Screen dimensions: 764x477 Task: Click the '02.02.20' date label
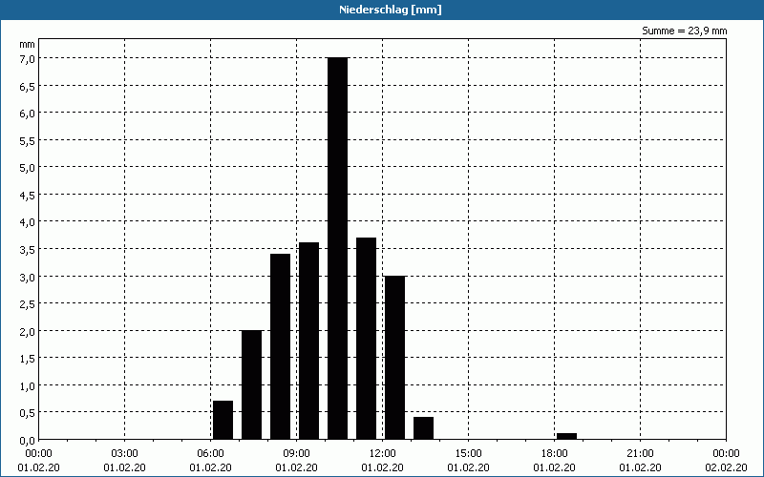pyautogui.click(x=726, y=467)
